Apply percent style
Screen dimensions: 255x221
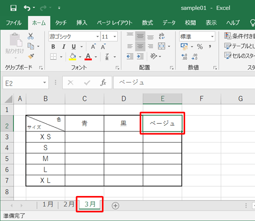200,46
